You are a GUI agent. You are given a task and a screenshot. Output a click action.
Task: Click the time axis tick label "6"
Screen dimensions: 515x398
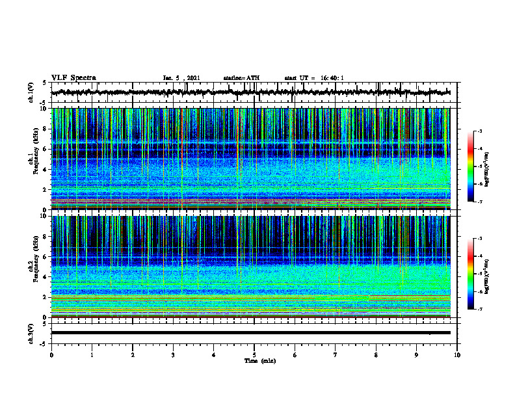(x=295, y=355)
